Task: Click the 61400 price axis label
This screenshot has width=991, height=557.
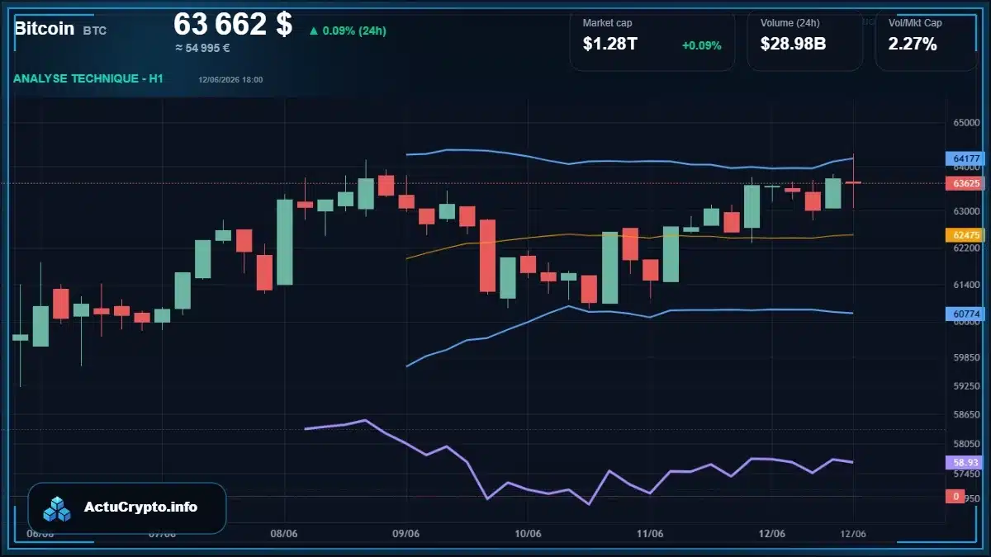Action: [x=965, y=285]
